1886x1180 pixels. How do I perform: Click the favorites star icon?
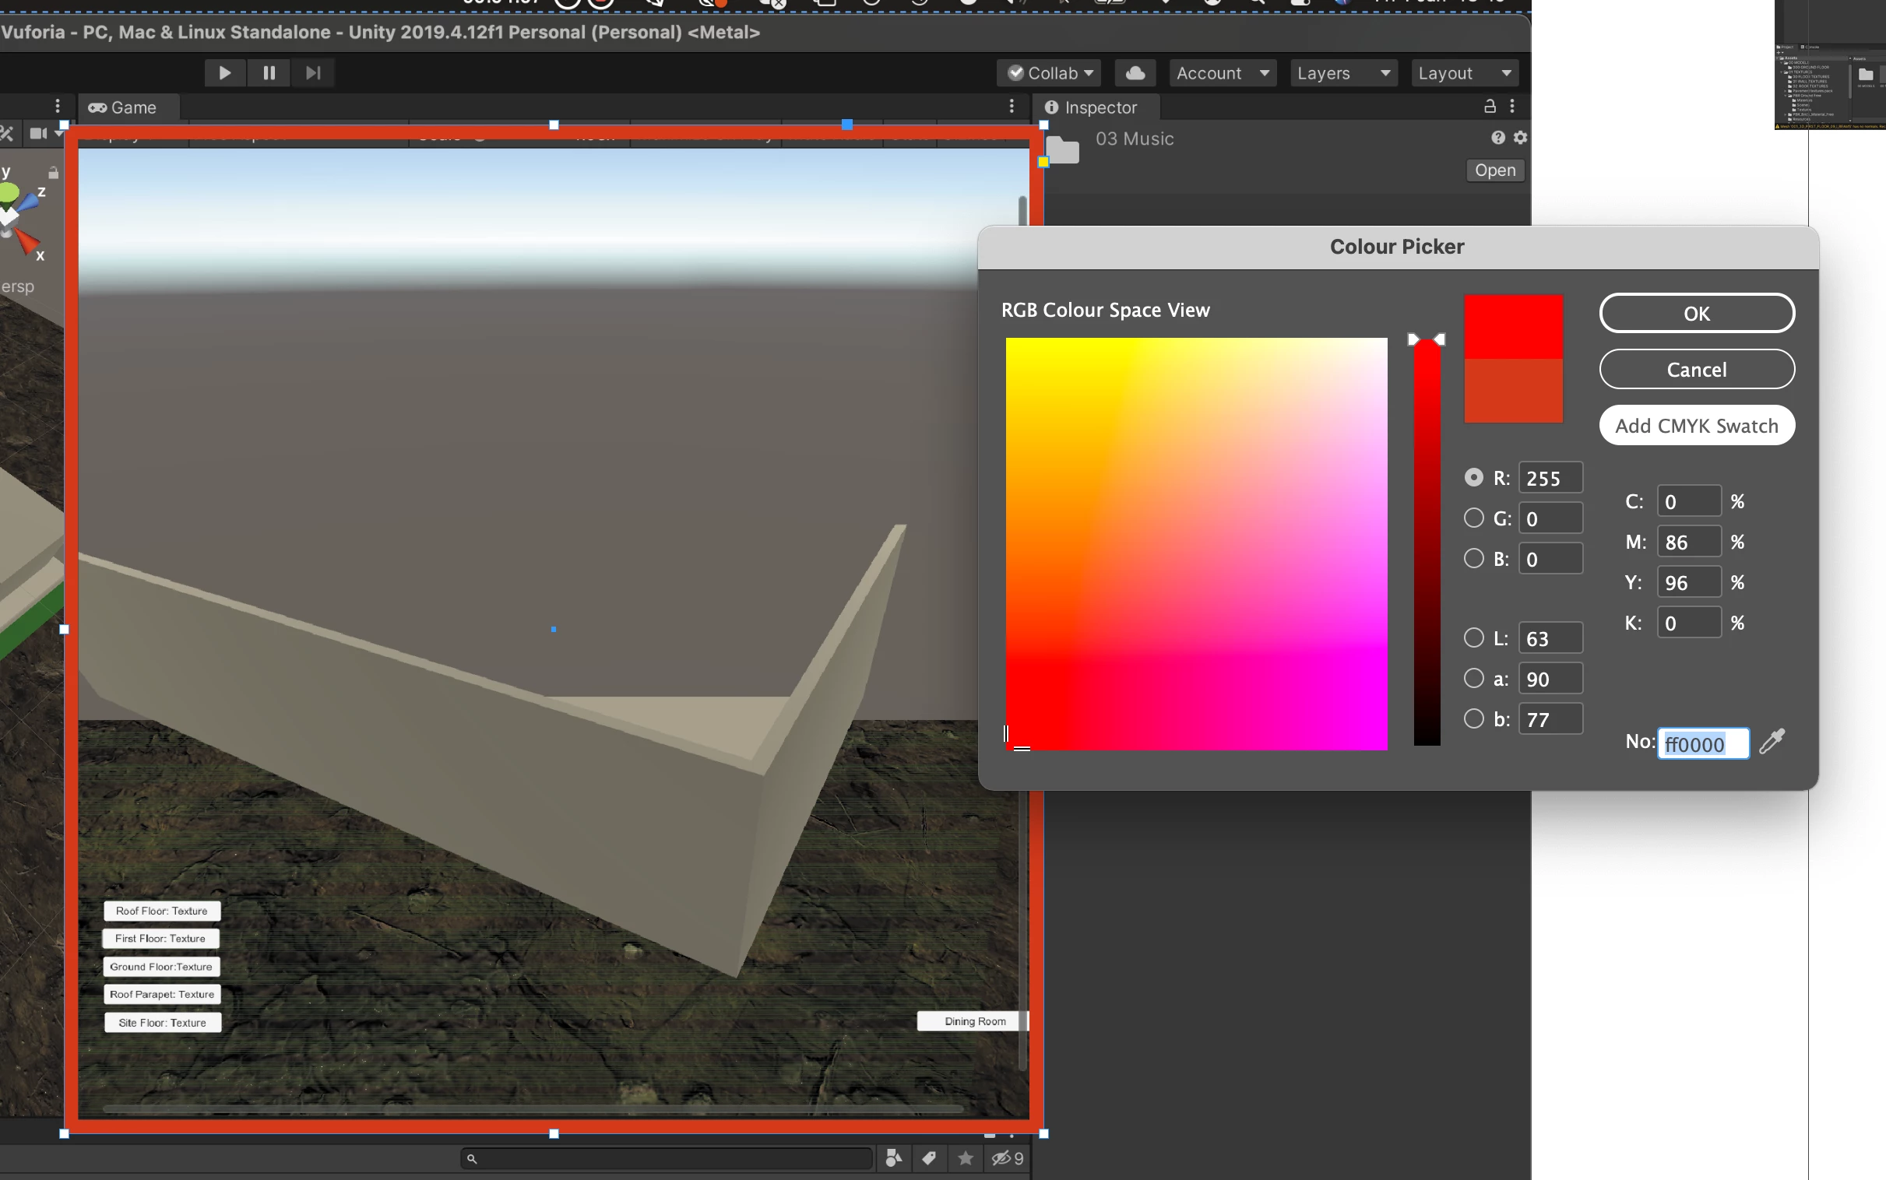tap(966, 1158)
